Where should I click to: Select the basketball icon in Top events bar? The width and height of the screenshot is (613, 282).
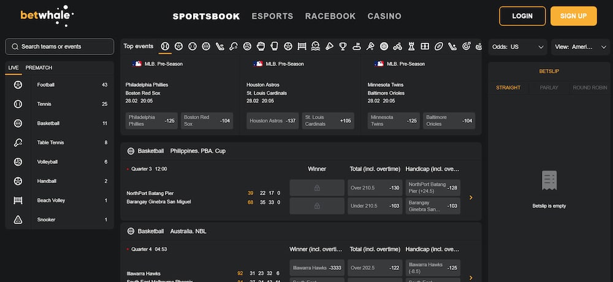pyautogui.click(x=206, y=46)
